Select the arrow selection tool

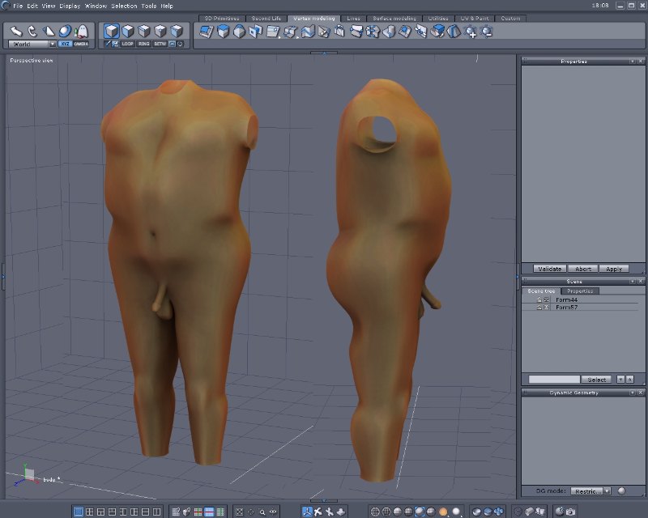15,31
